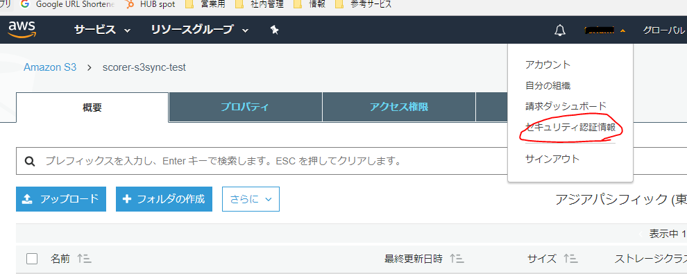Choose 自分の組織 from account menu
687x274 pixels.
pos(548,85)
